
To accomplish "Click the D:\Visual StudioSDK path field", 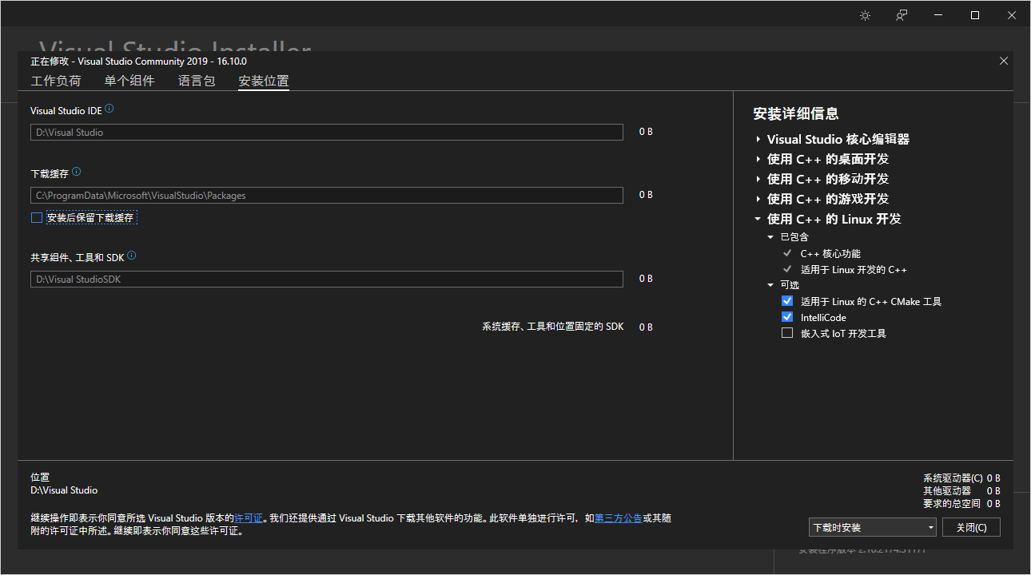I will (x=327, y=280).
